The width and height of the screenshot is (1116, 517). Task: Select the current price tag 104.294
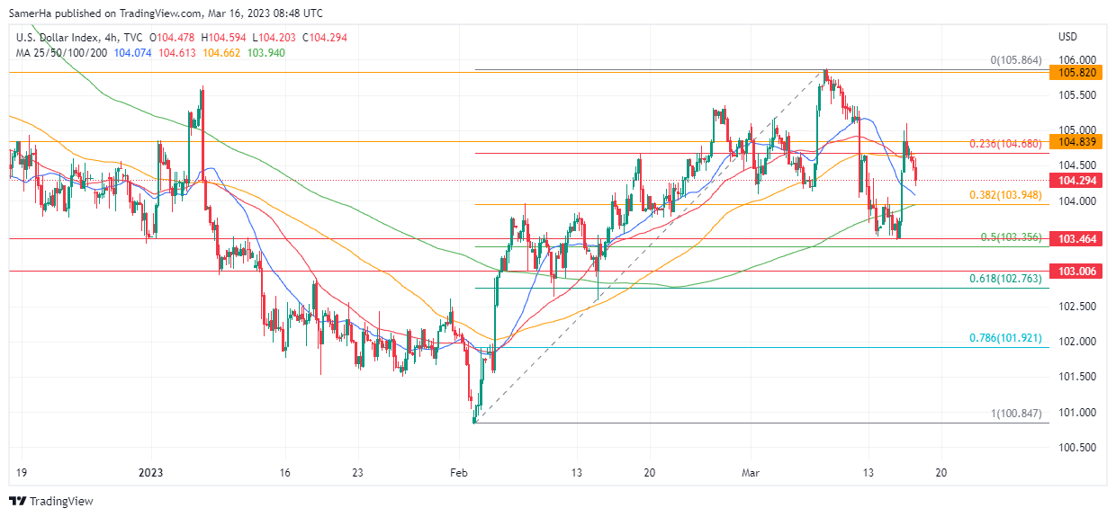coord(1077,181)
